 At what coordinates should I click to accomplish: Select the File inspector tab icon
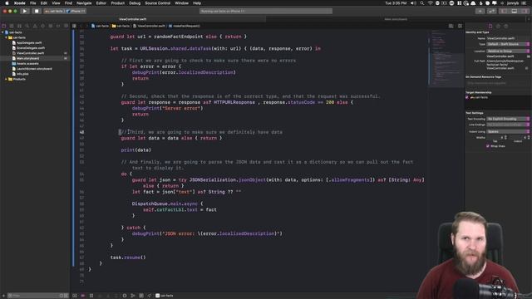[x=490, y=26]
